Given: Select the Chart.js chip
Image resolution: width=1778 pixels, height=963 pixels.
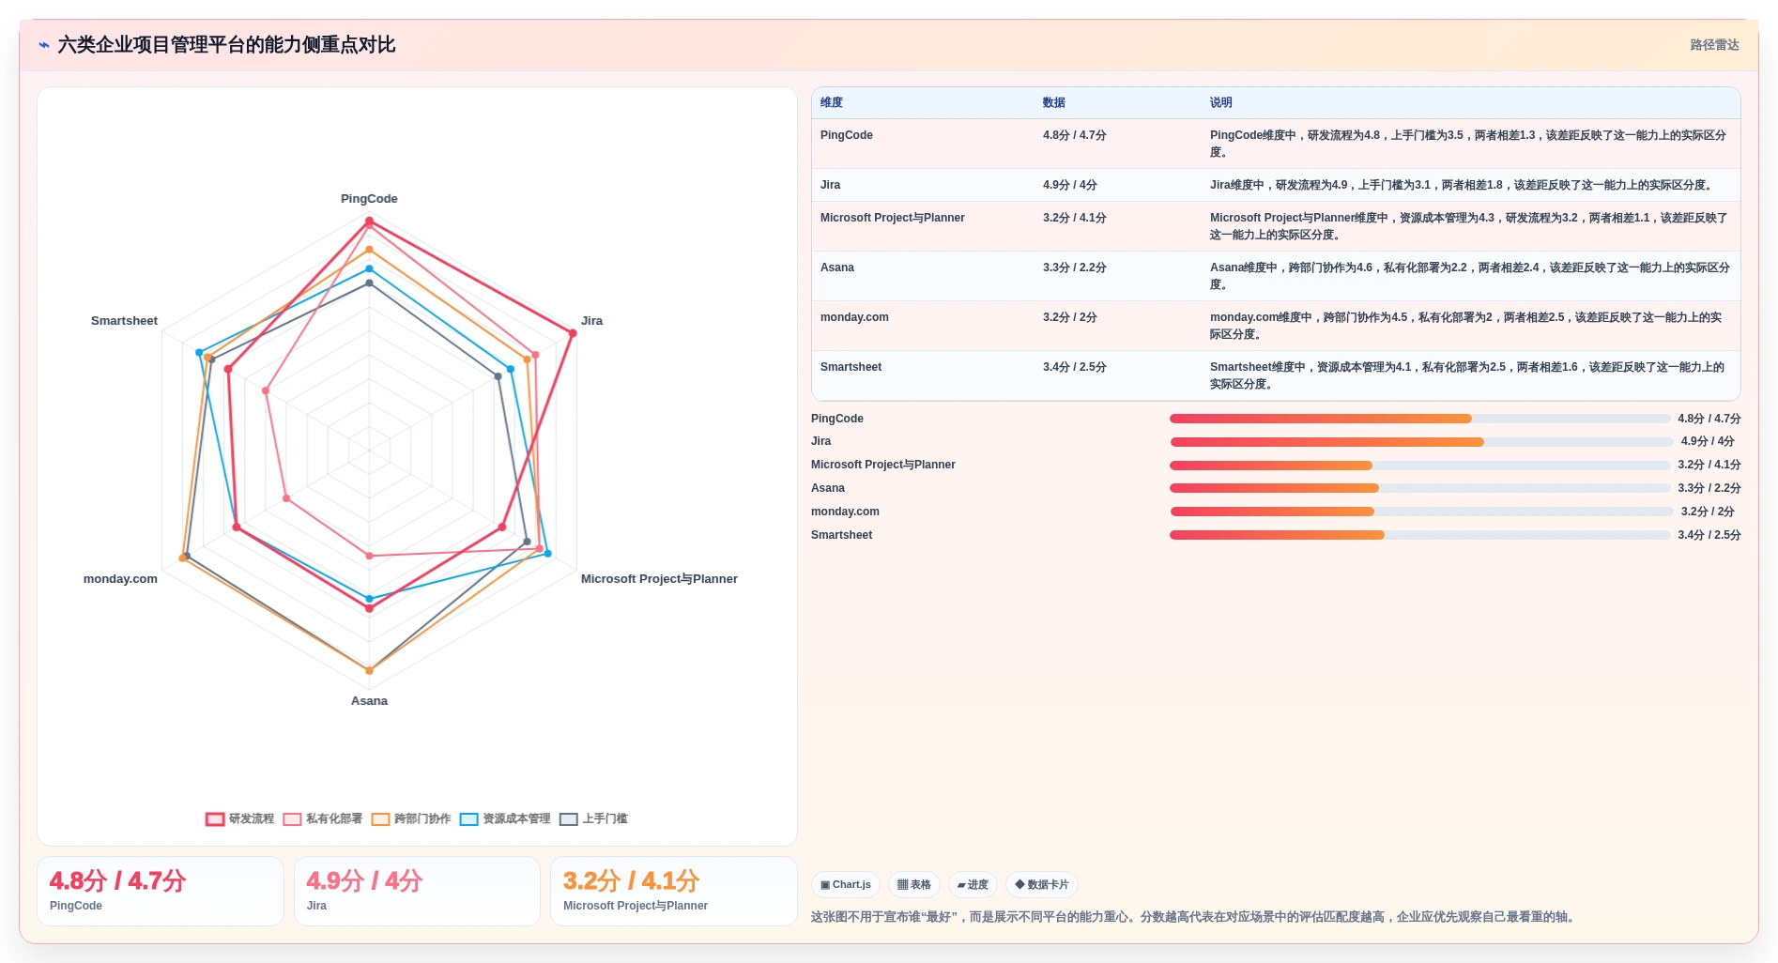Looking at the screenshot, I should point(846,885).
